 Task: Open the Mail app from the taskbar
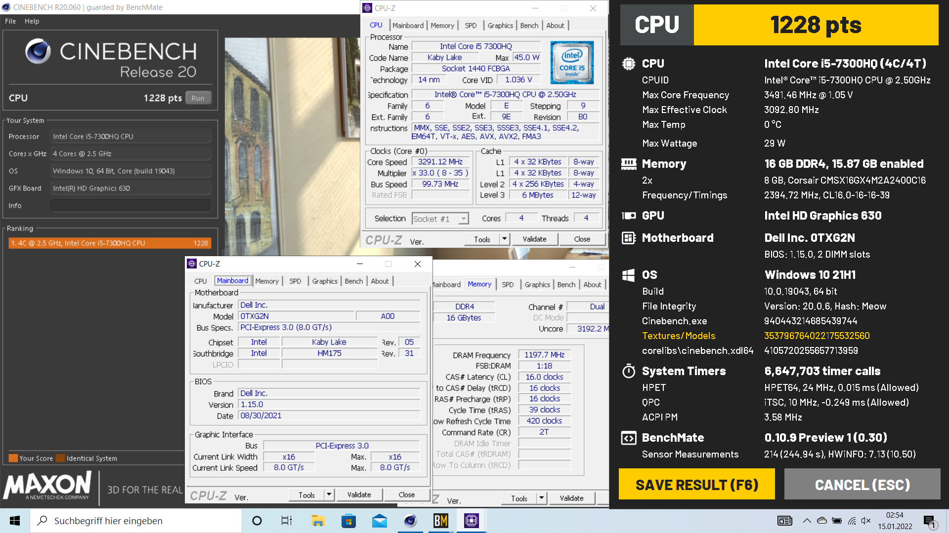380,521
